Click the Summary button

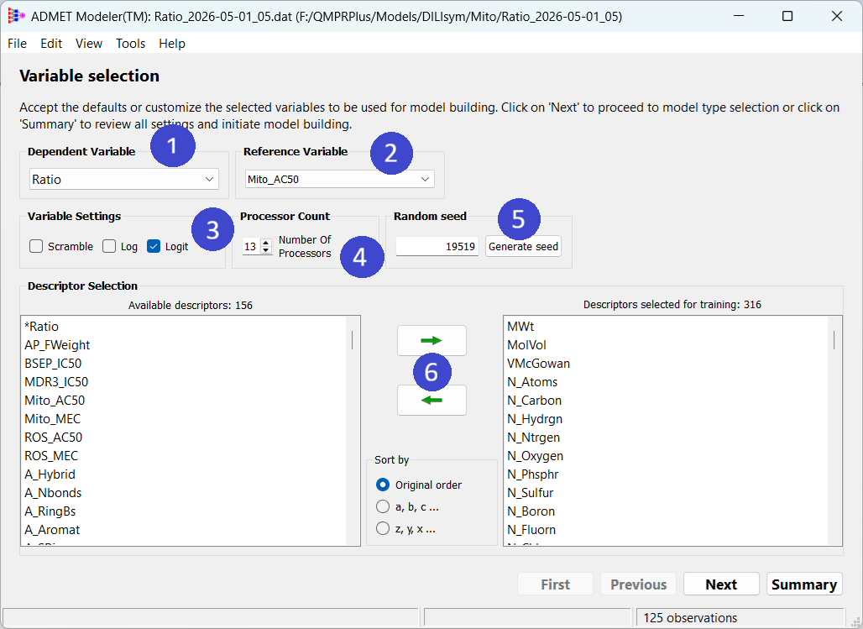804,584
